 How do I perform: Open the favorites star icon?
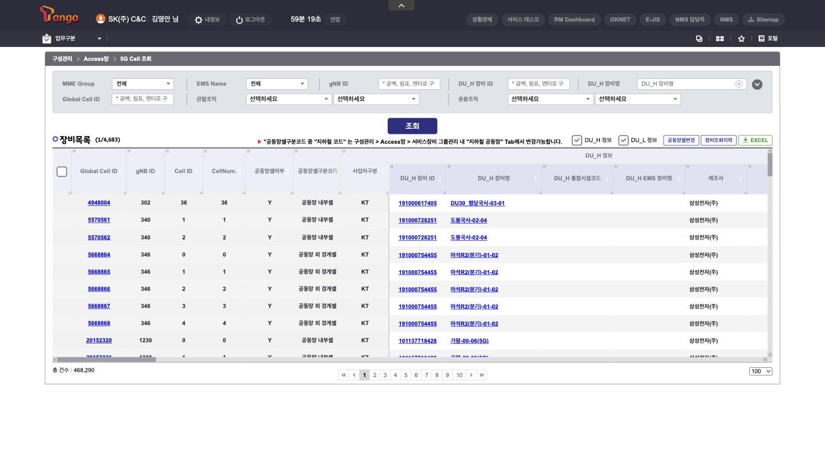coord(741,39)
